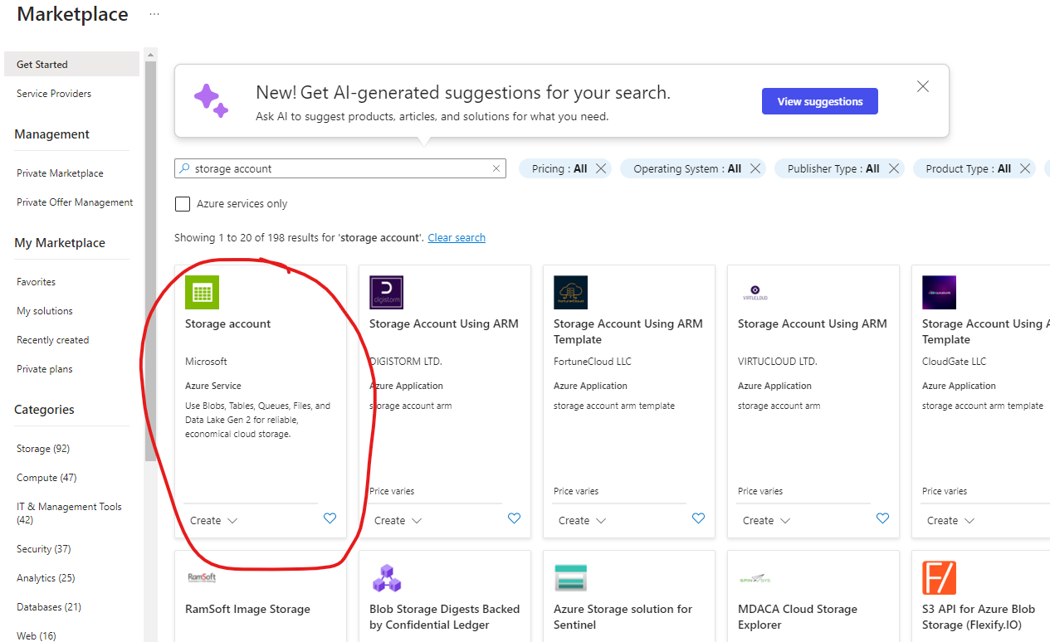Filter by Compute (47) category

pyautogui.click(x=46, y=478)
